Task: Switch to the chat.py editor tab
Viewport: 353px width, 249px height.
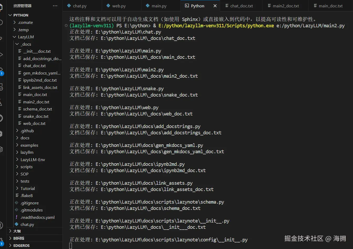Action: (82, 6)
